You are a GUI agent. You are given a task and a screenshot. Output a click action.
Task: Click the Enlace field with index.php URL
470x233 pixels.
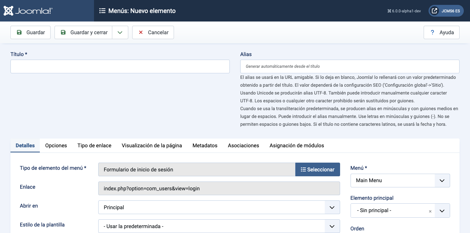coord(219,188)
